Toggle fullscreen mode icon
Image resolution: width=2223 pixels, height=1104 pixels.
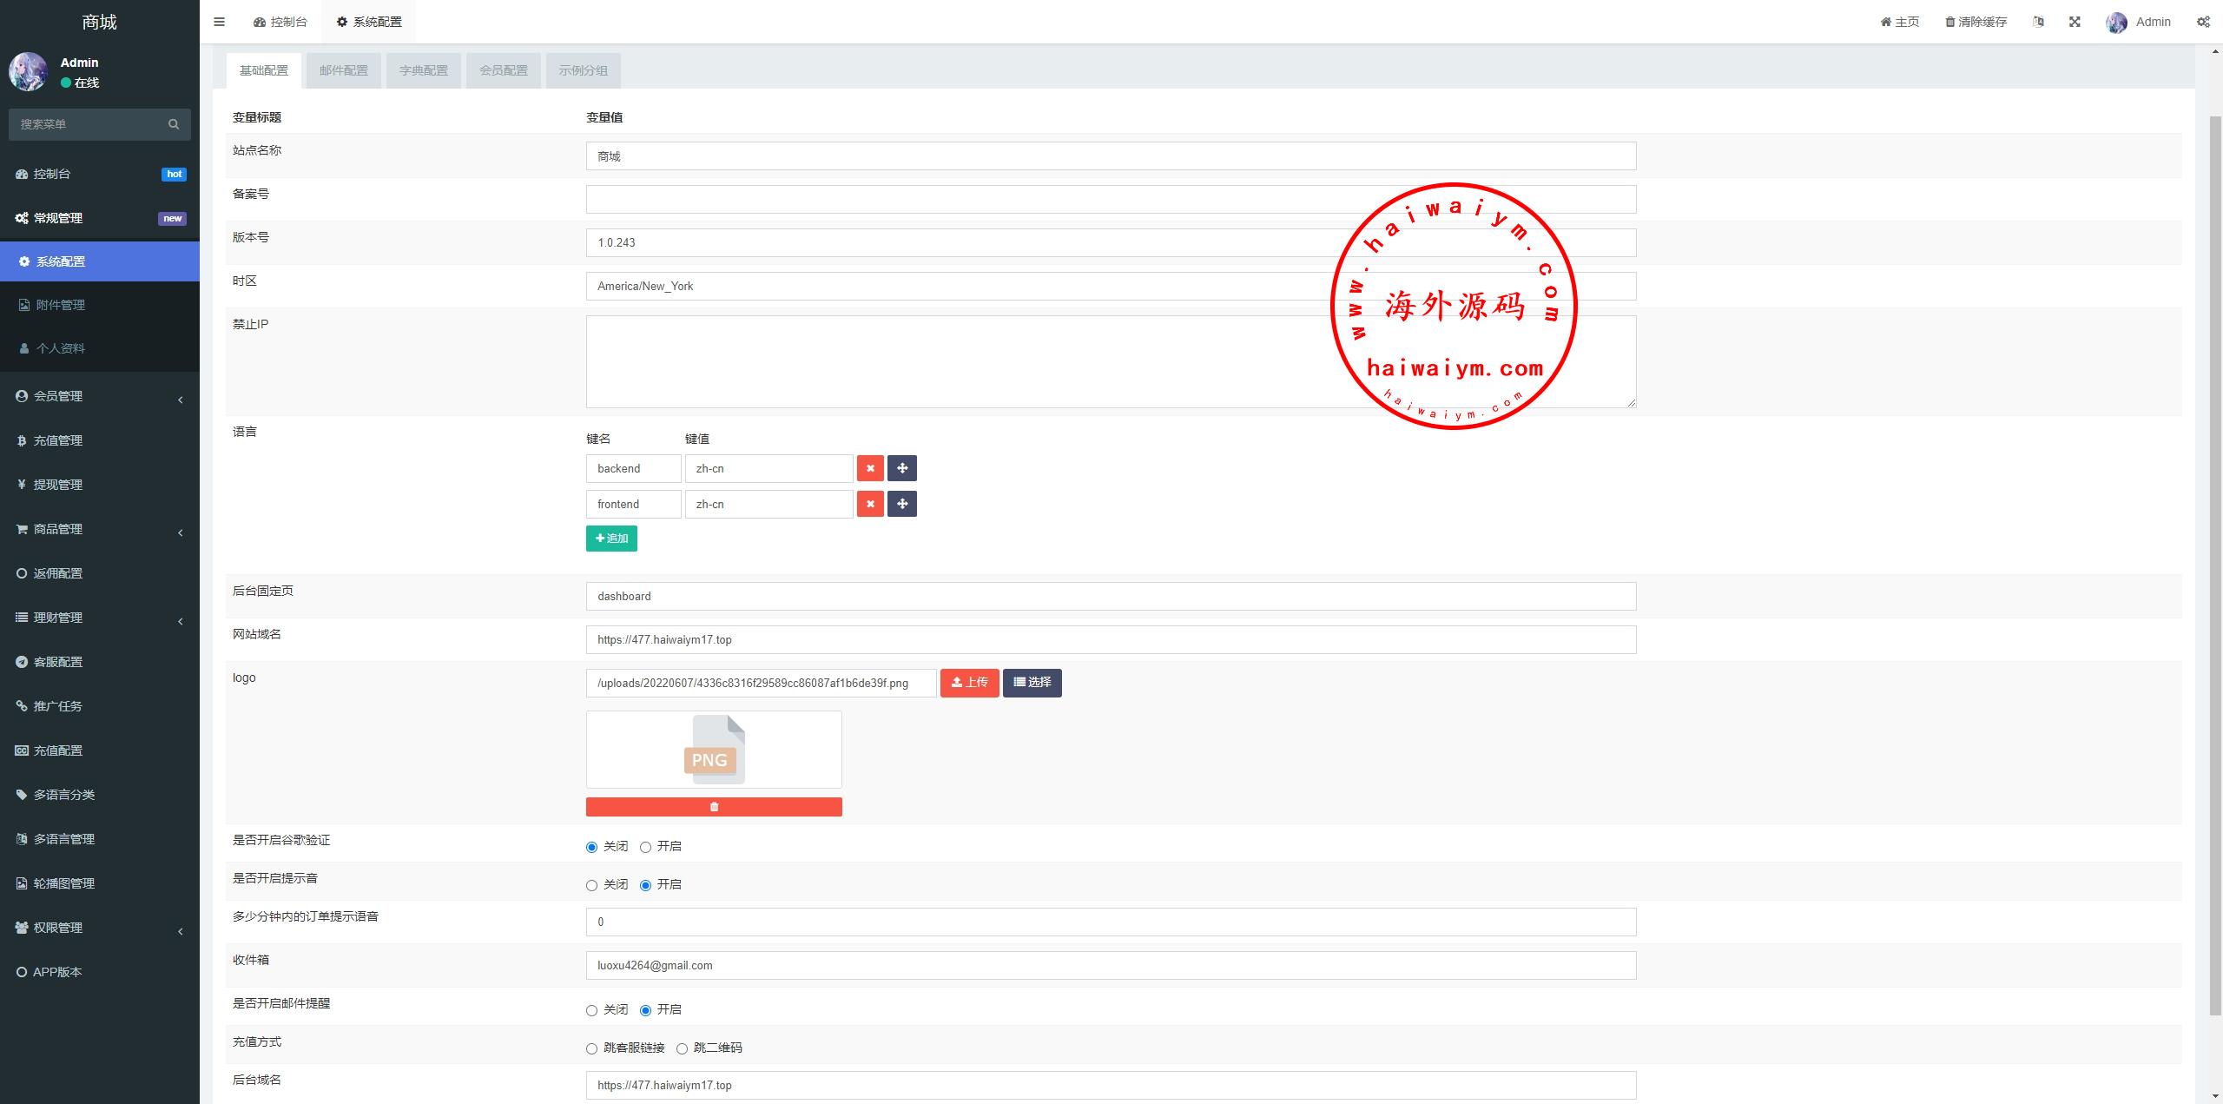point(2075,22)
